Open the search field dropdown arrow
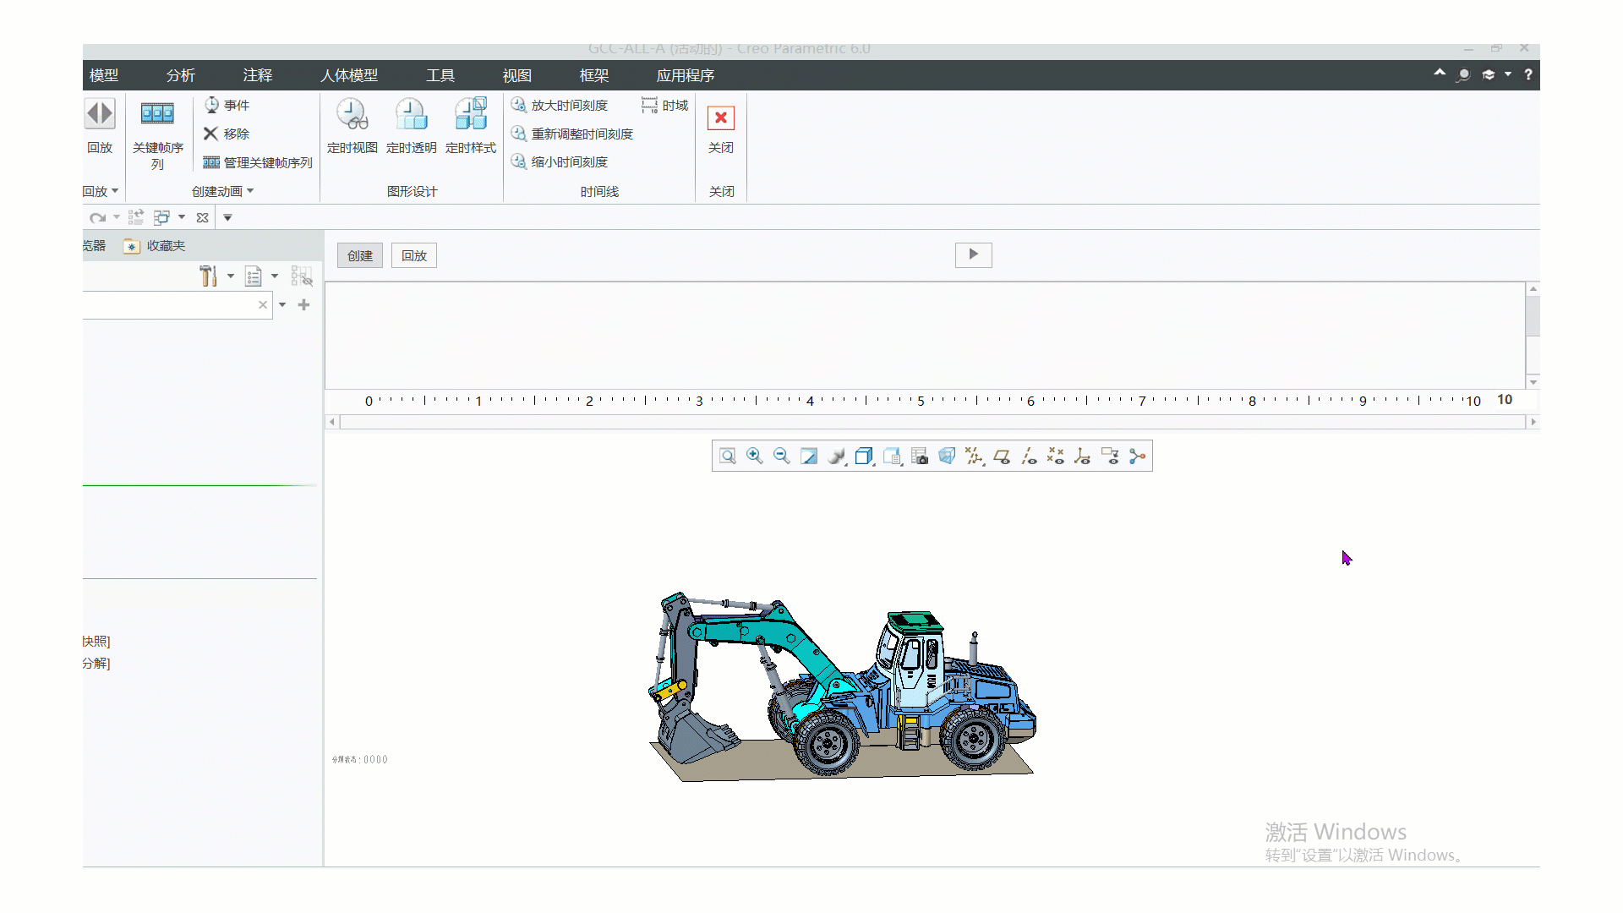The width and height of the screenshot is (1623, 913). (282, 305)
